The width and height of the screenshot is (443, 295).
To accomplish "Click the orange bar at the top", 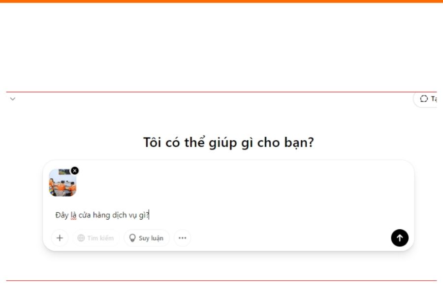I will click(221, 1).
